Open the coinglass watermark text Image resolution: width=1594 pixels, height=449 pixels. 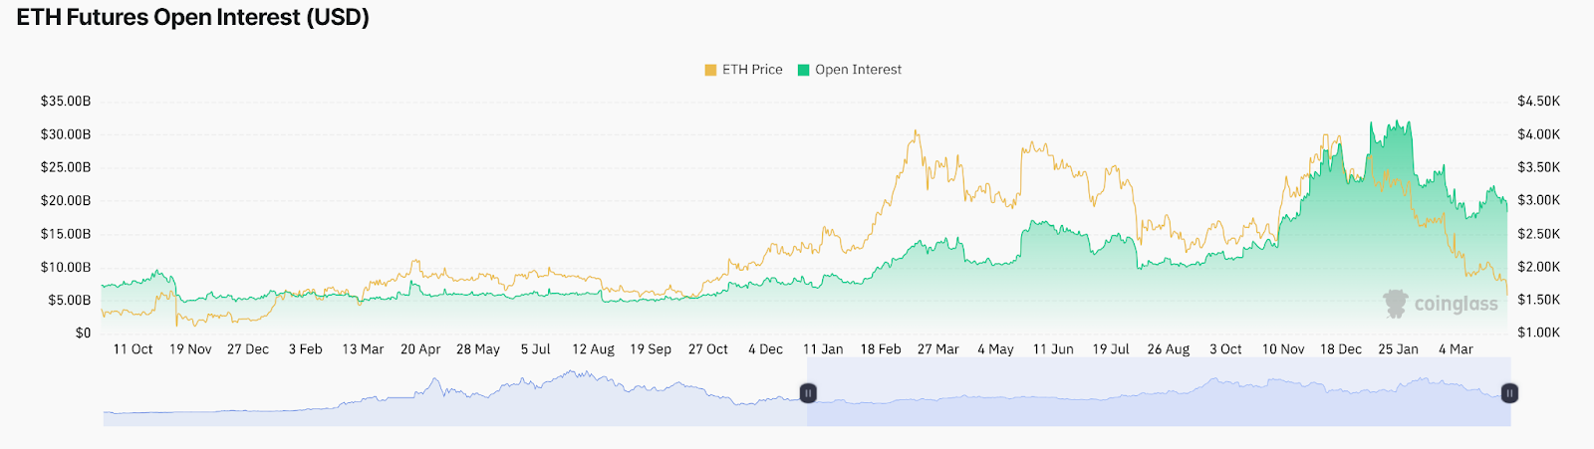1456,304
